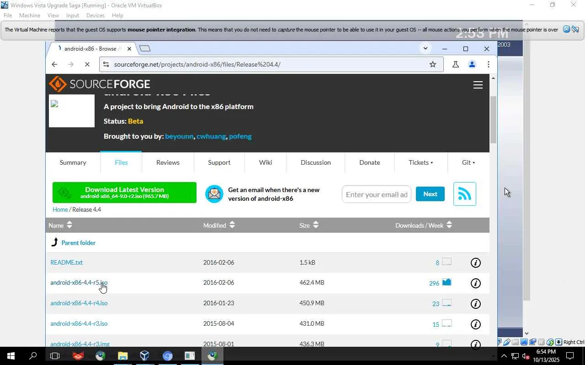Show info for README.txt

(476, 263)
